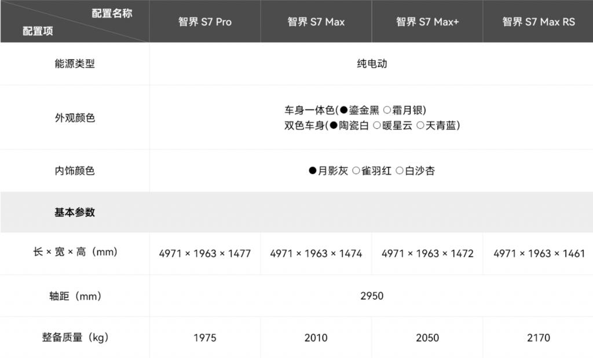Collapse the 基本参数 section header
The image size is (593, 358).
coord(75,212)
